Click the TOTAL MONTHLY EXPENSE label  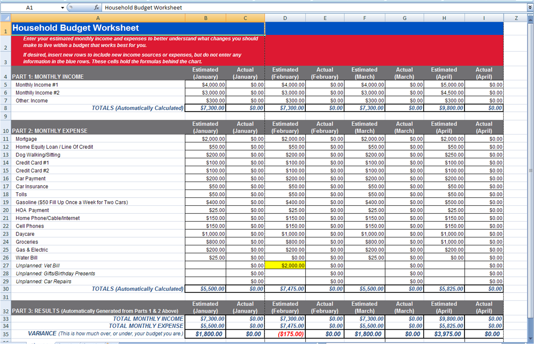pos(146,326)
